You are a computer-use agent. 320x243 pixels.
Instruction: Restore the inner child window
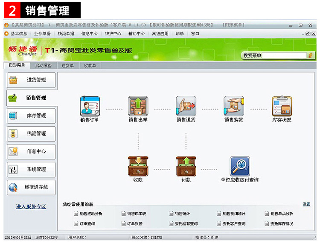[308, 34]
